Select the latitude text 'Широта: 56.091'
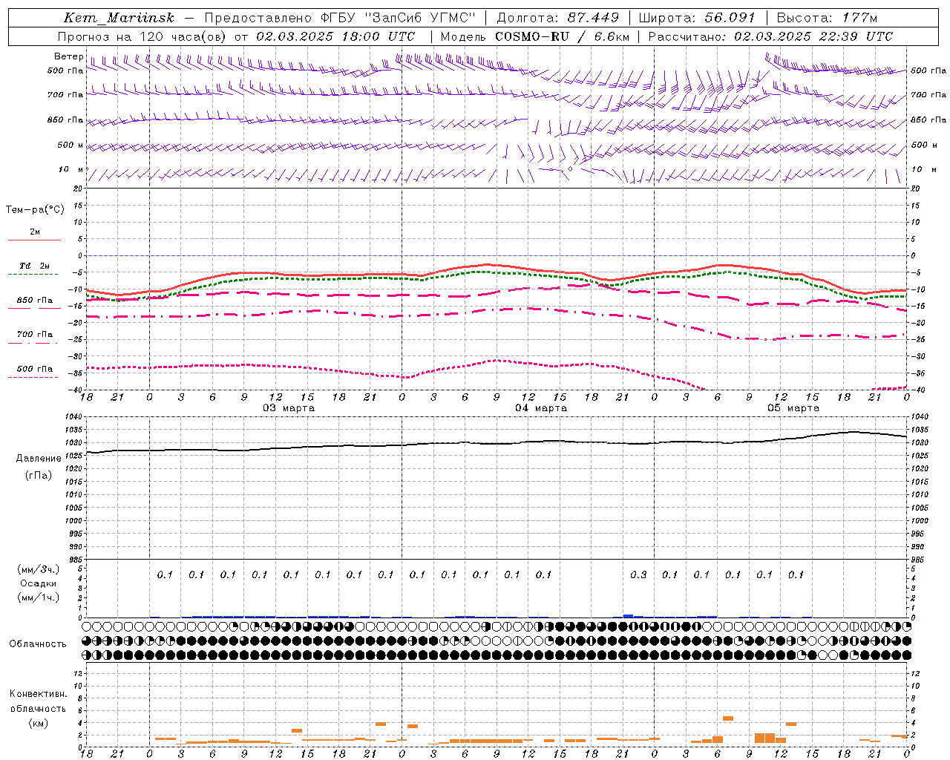This screenshot has height=760, width=950. [697, 18]
